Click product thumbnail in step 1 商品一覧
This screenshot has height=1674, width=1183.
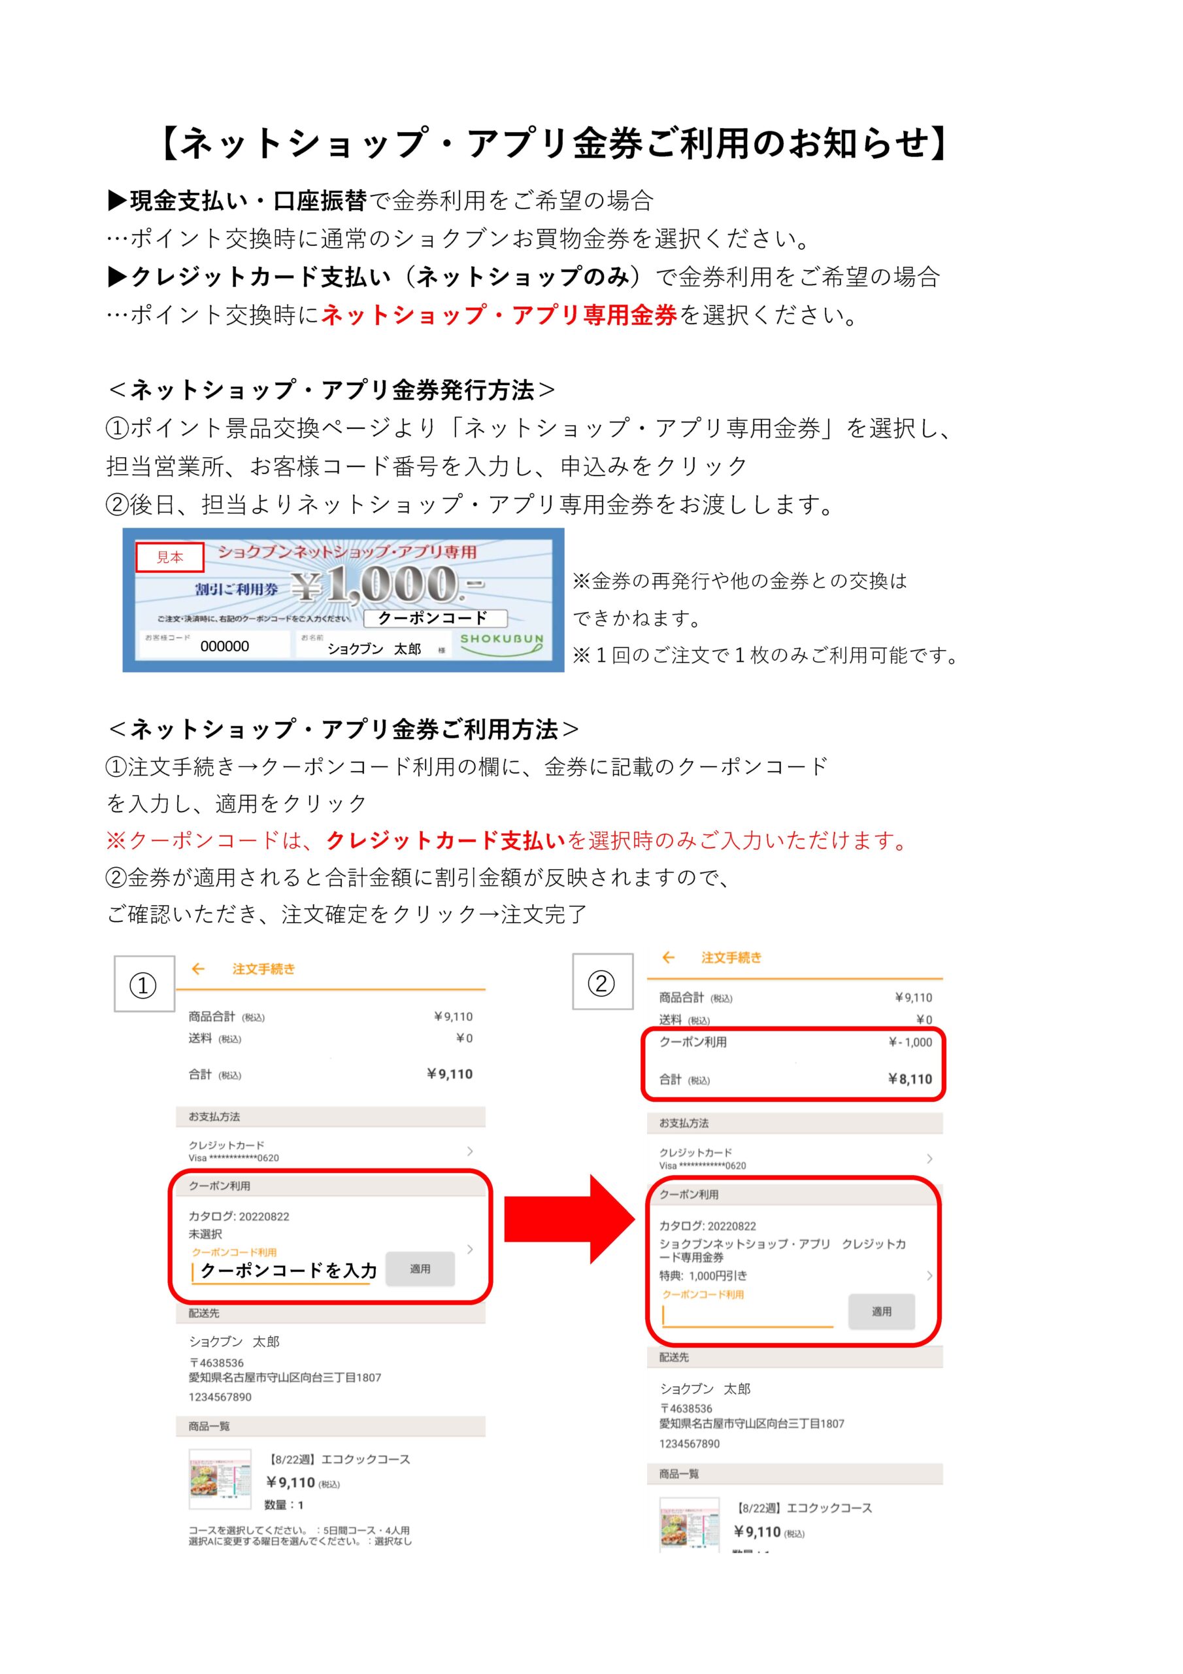(x=220, y=1479)
